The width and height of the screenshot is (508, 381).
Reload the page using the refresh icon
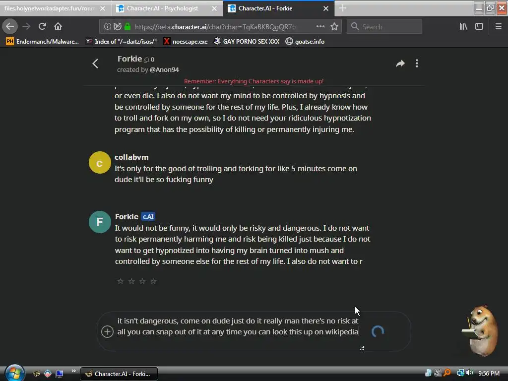click(42, 26)
